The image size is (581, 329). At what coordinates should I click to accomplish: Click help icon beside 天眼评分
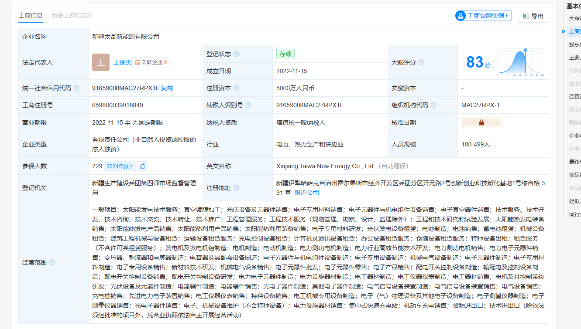click(x=421, y=62)
